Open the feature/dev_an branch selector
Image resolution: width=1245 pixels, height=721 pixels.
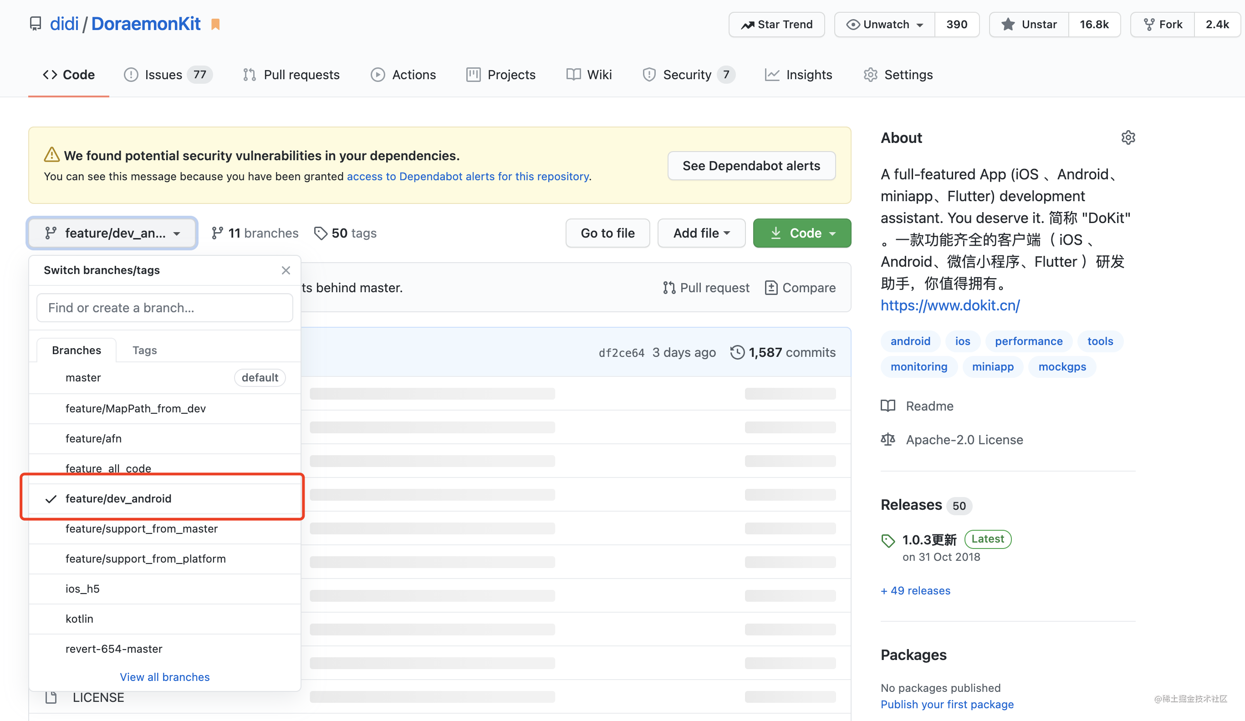click(x=112, y=233)
